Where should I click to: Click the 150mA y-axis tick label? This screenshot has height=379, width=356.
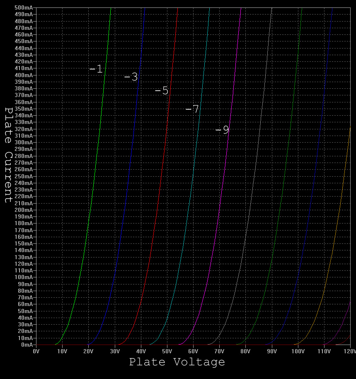(24, 244)
